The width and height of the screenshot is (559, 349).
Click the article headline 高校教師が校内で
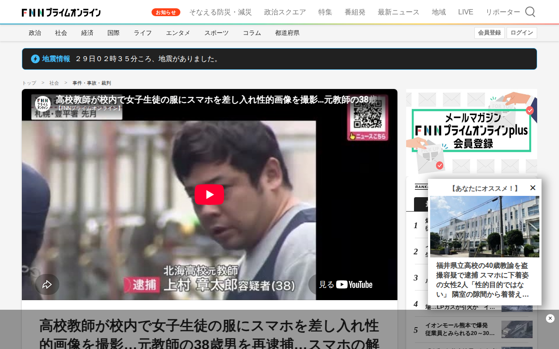(209, 333)
